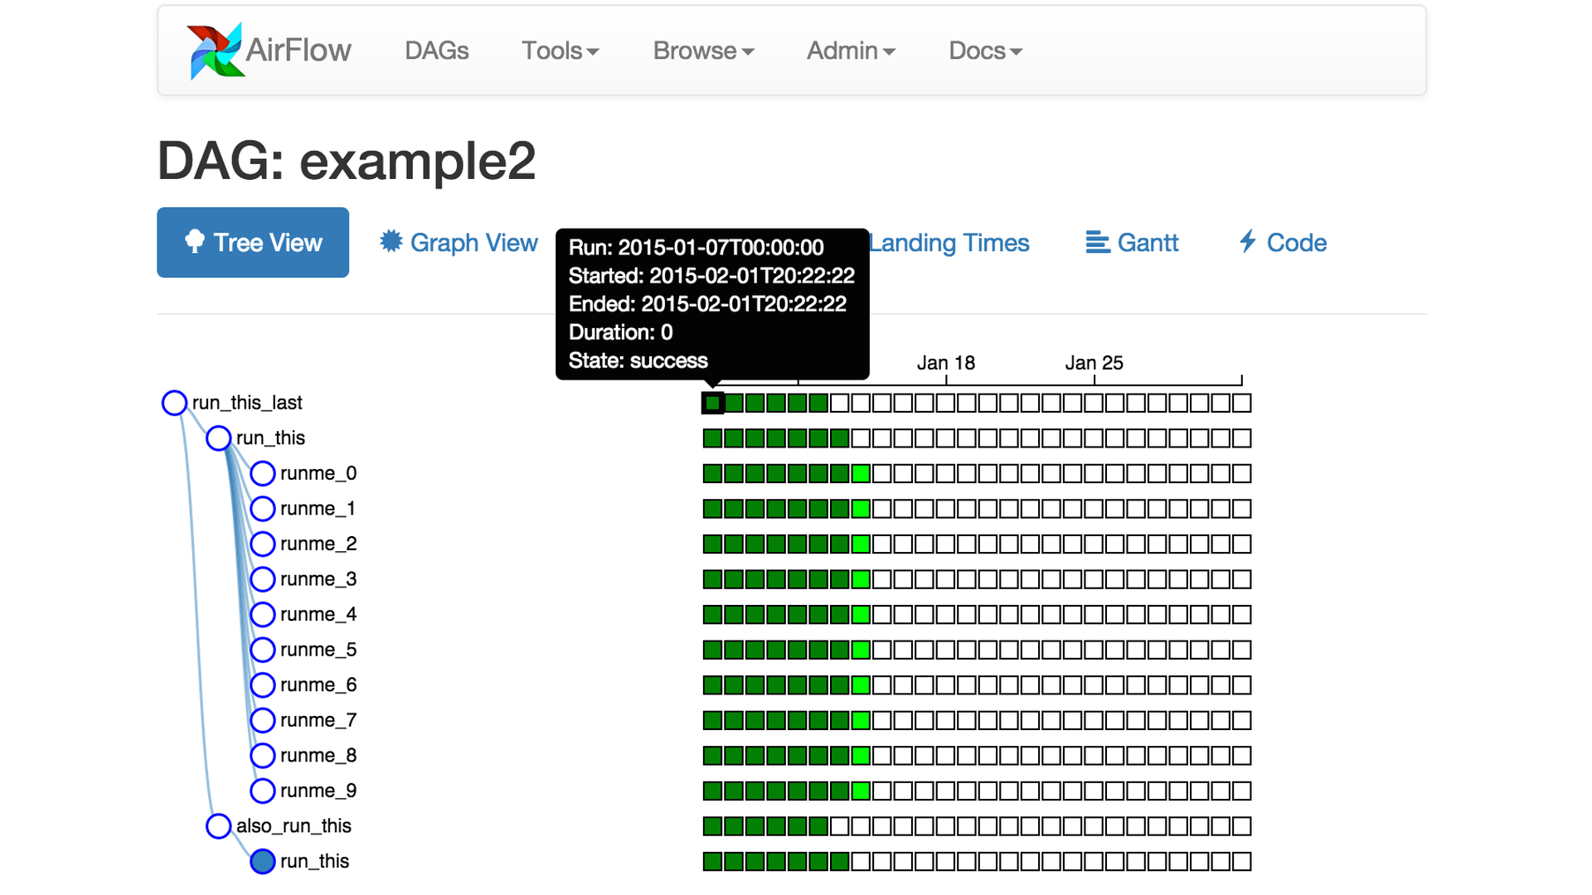1592x895 pixels.
Task: Click the bright green square in runme_9 row
Action: (861, 791)
